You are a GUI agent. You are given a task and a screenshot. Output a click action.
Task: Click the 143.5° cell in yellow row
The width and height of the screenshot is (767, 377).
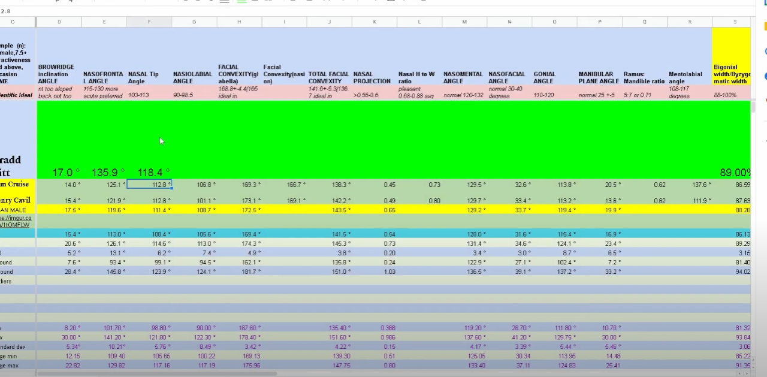330,210
